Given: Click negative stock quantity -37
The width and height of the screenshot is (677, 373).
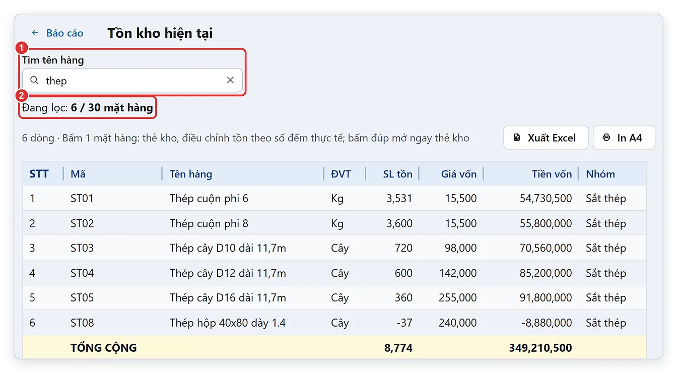Looking at the screenshot, I should pos(404,323).
